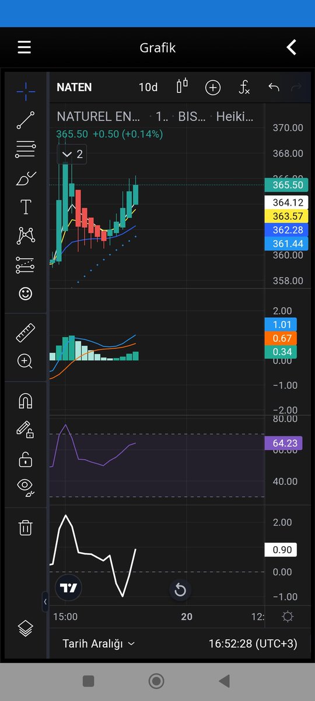Image resolution: width=315 pixels, height=701 pixels.
Task: Select the brush drawing tool
Action: 25,178
